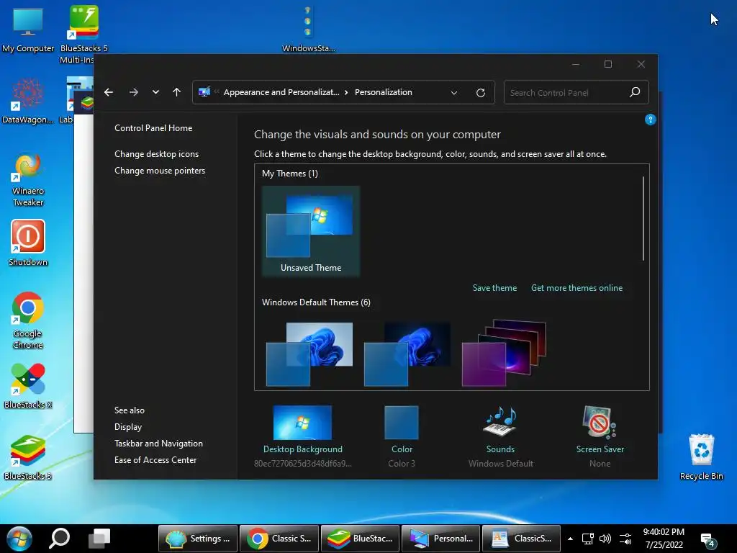
Task: Click the search magnifier icon in Control Panel
Action: point(635,92)
